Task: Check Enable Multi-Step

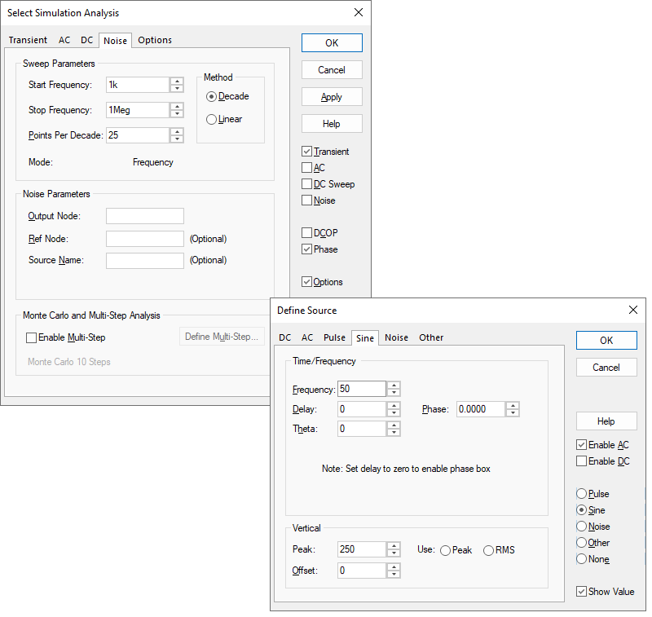Action: click(30, 337)
